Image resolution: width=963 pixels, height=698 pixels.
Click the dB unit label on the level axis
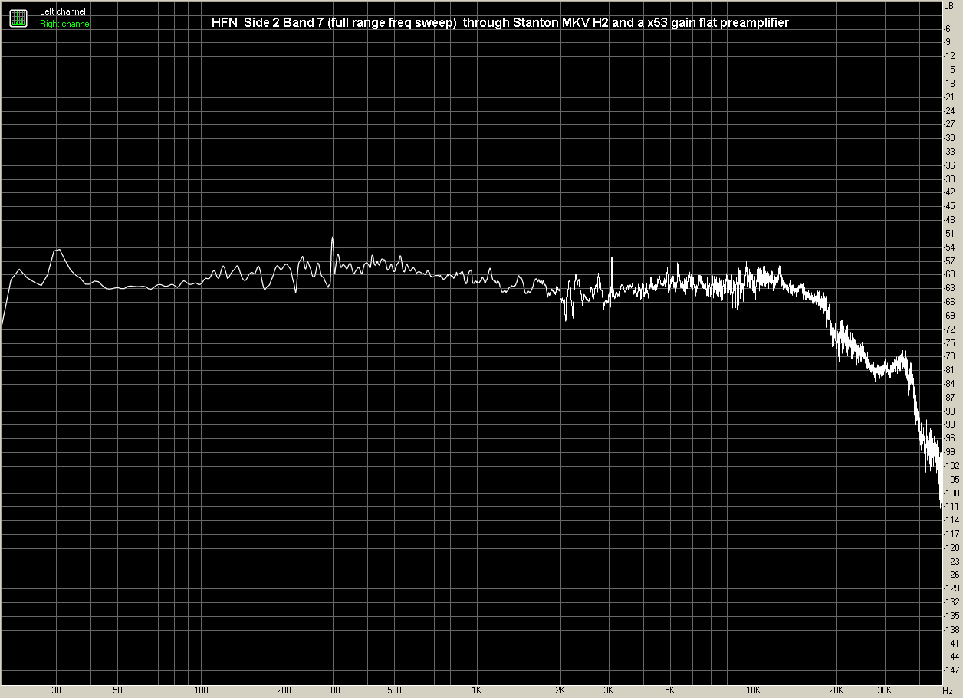tap(949, 5)
